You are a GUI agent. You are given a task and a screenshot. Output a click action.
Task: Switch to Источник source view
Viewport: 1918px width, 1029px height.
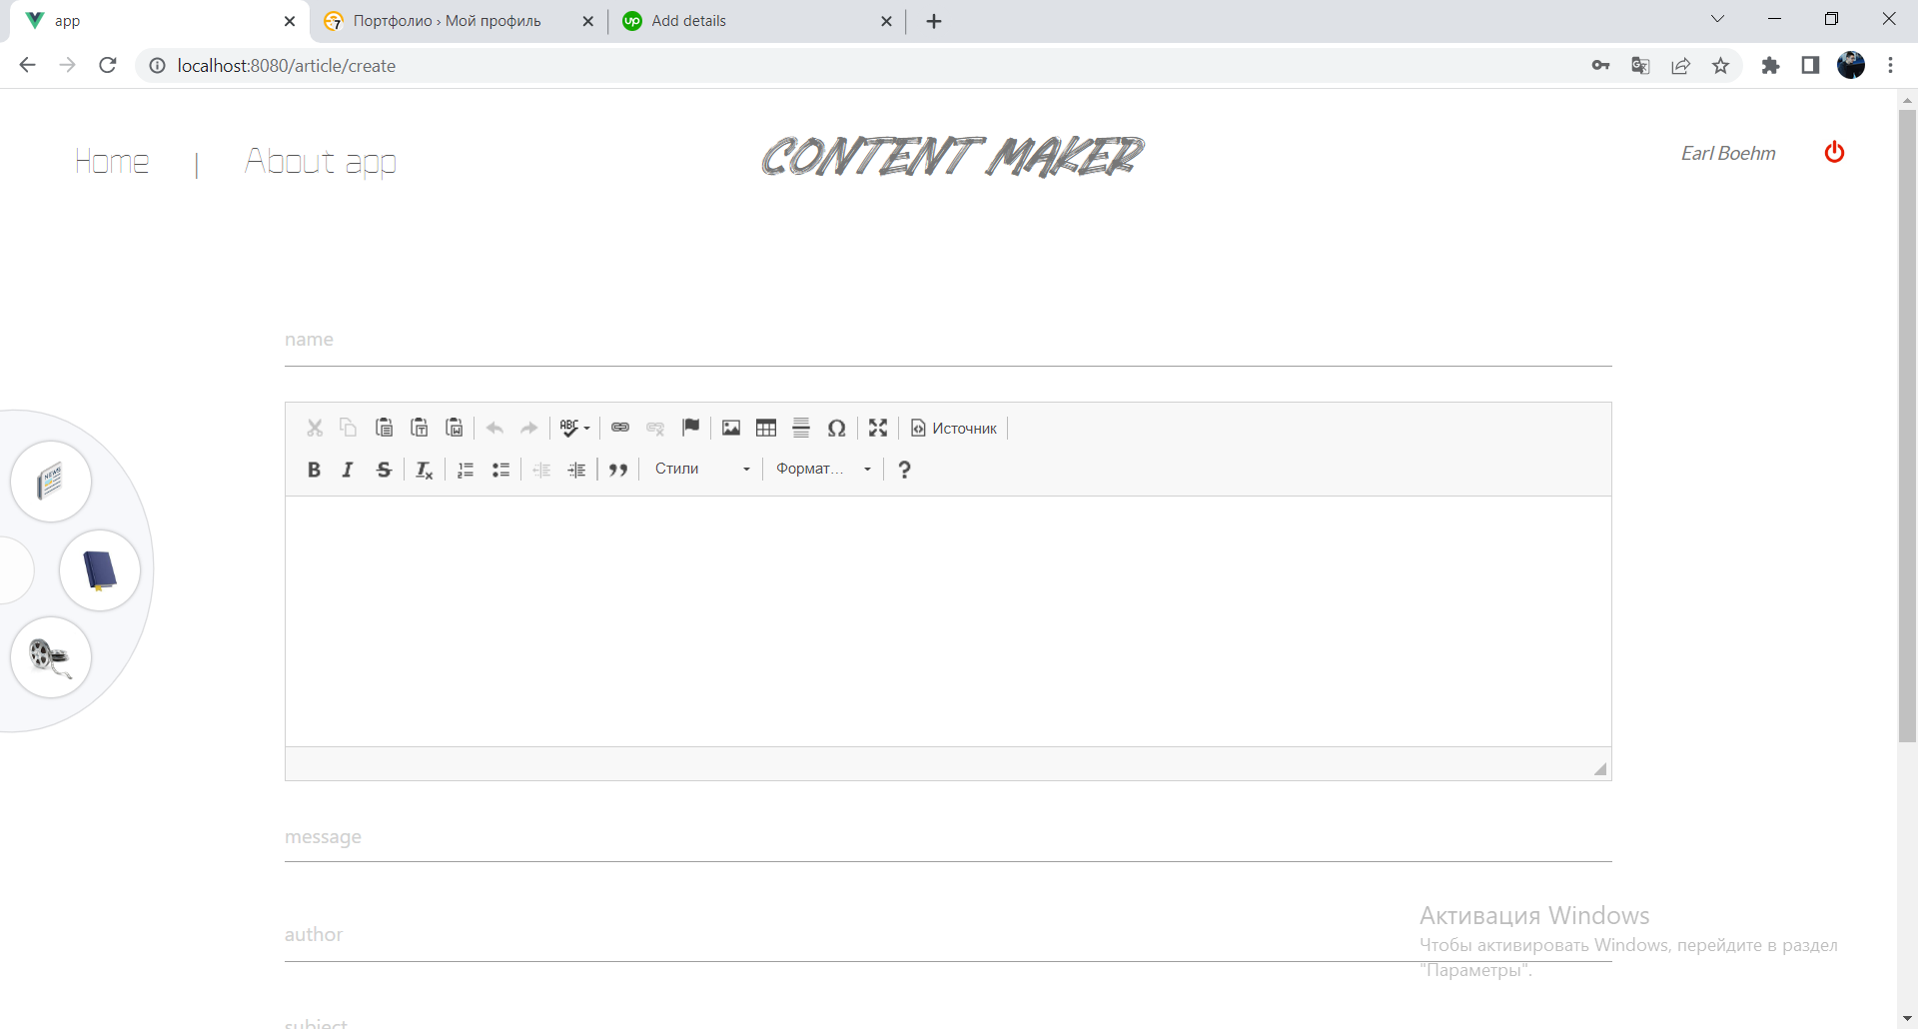click(954, 428)
